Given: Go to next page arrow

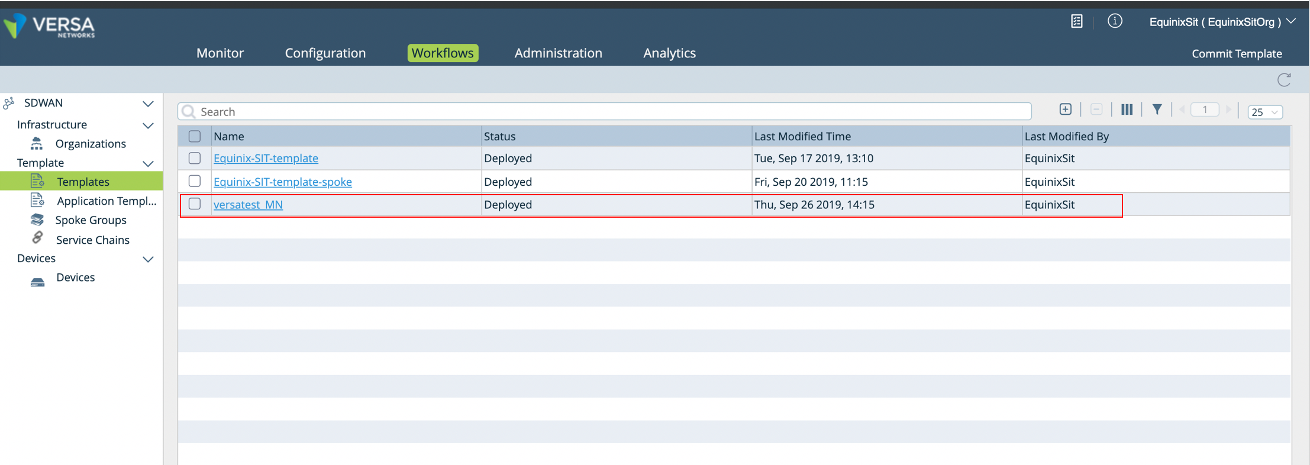Looking at the screenshot, I should pos(1228,109).
